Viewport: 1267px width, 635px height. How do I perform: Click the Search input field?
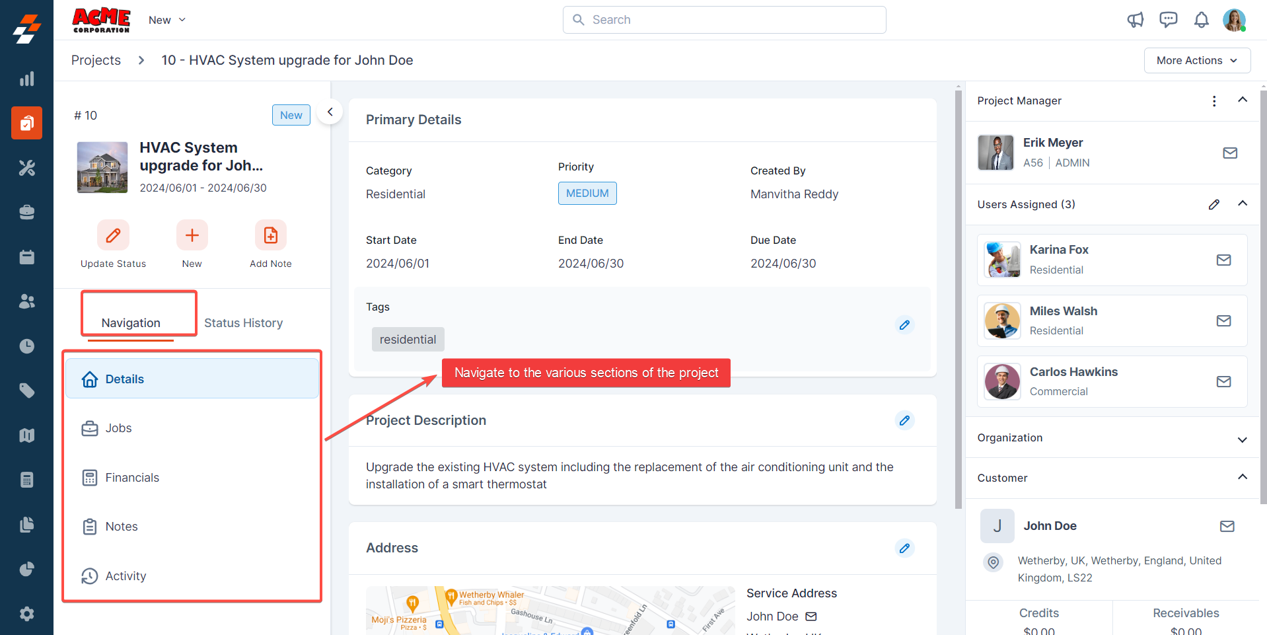click(724, 20)
